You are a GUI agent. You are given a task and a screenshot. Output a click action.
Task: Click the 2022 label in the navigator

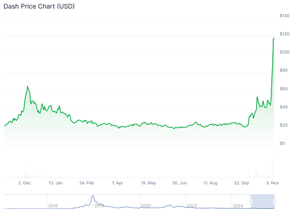click(x=192, y=206)
